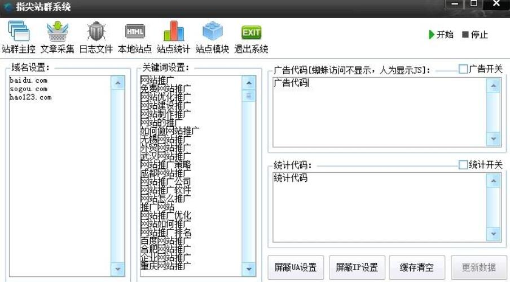Select keyword 合肥网站推广
510x282 pixels.
point(166,249)
